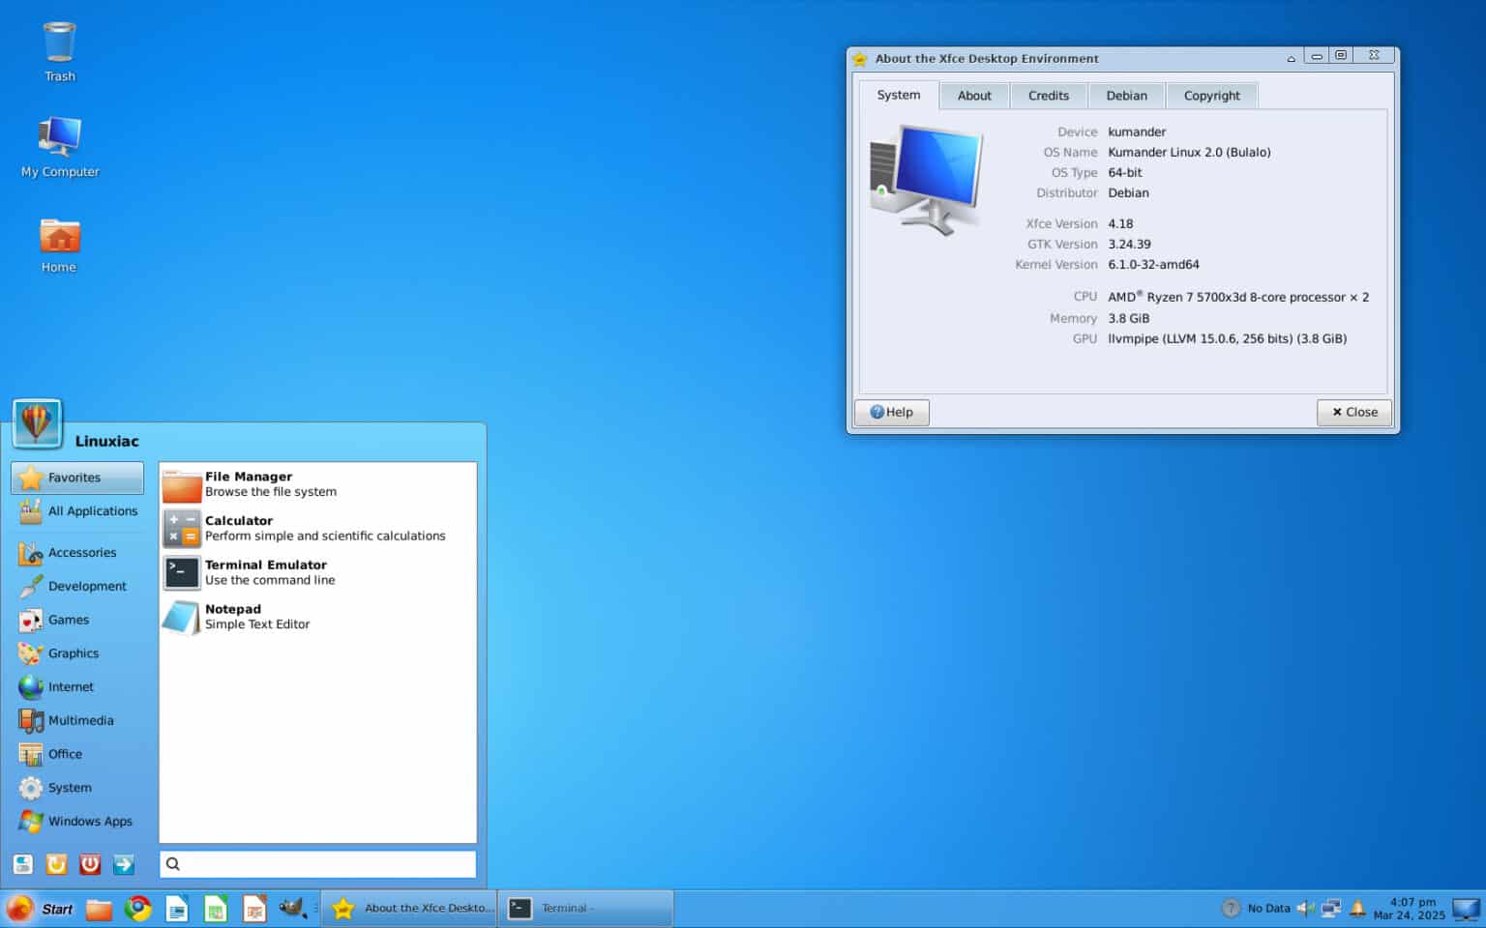
Task: Click the Close button in the About window
Action: coord(1353,413)
